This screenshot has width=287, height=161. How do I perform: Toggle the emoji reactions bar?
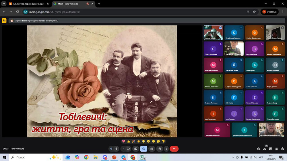click(x=144, y=149)
